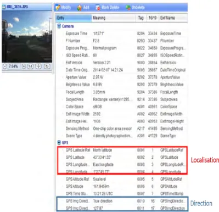Image resolution: width=219 pixels, height=212 pixels.
Task: Click the Undelete toolbar button
Action: [x=135, y=8]
